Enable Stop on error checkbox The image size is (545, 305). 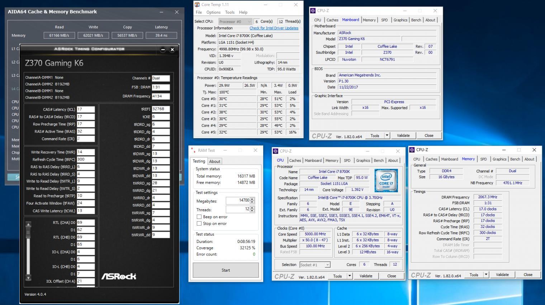point(199,224)
